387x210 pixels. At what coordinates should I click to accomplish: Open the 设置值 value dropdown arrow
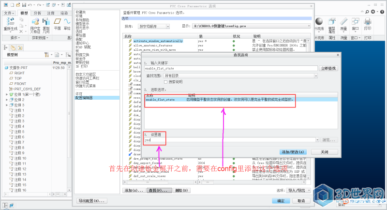[x=317, y=140]
